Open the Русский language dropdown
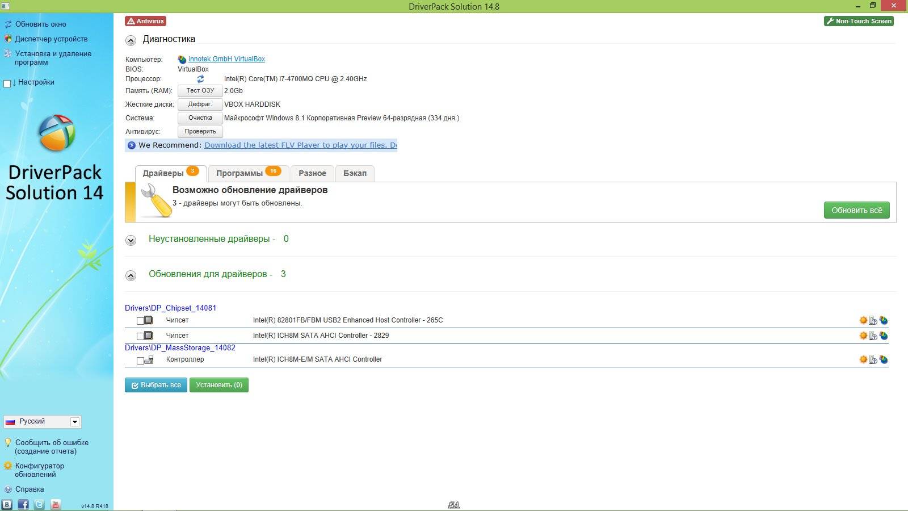This screenshot has height=511, width=908. (43, 421)
